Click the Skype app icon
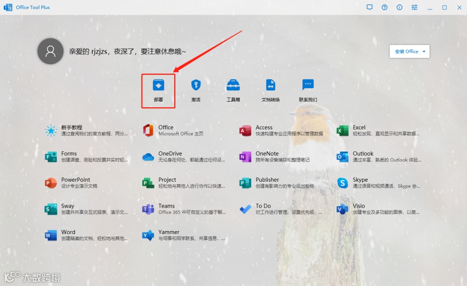 [x=342, y=183]
